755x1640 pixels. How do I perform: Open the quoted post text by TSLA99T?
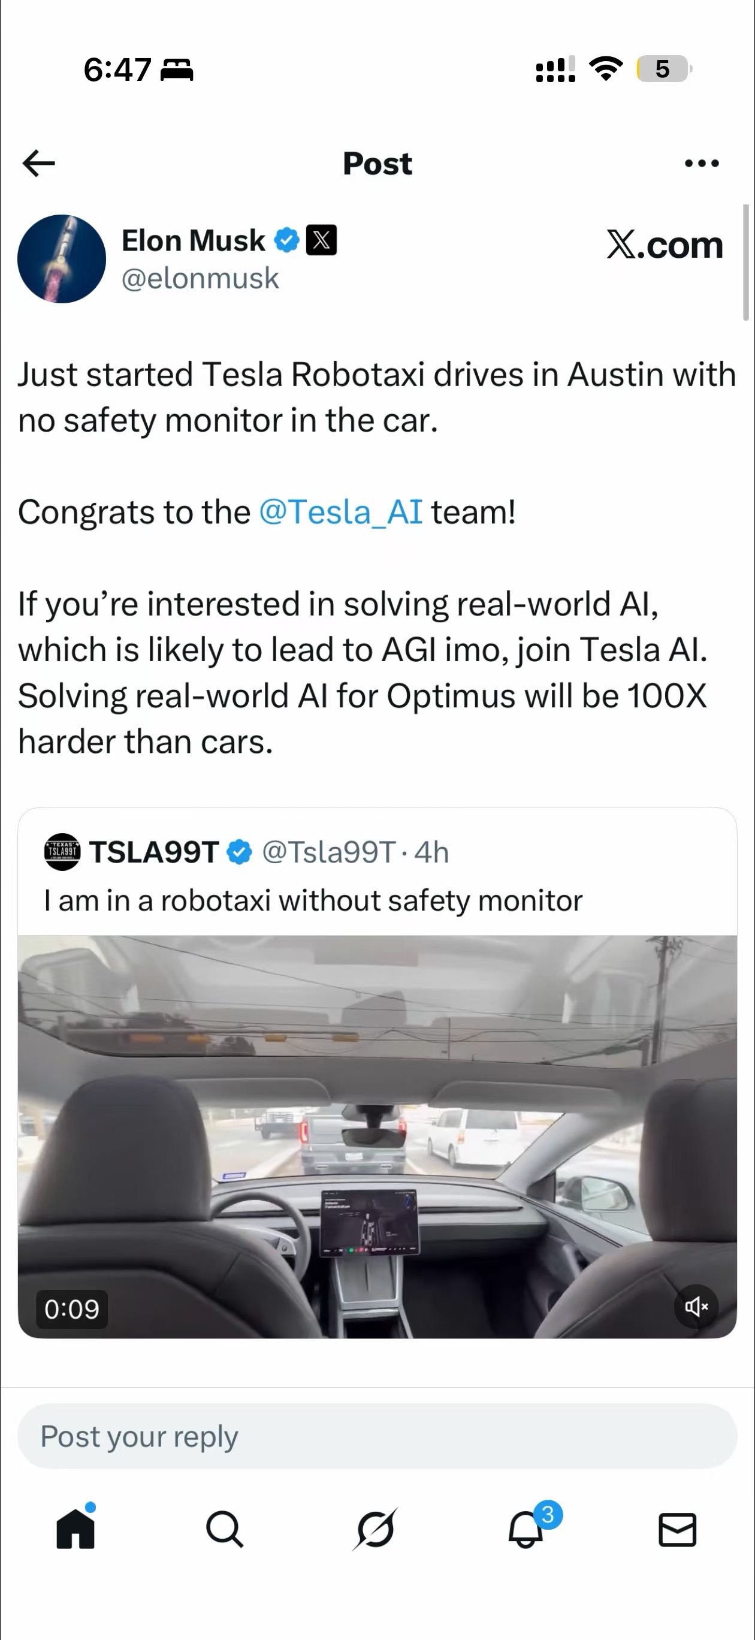(313, 901)
